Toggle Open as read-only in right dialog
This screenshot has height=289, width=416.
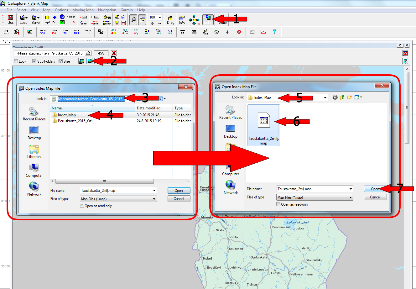278,204
